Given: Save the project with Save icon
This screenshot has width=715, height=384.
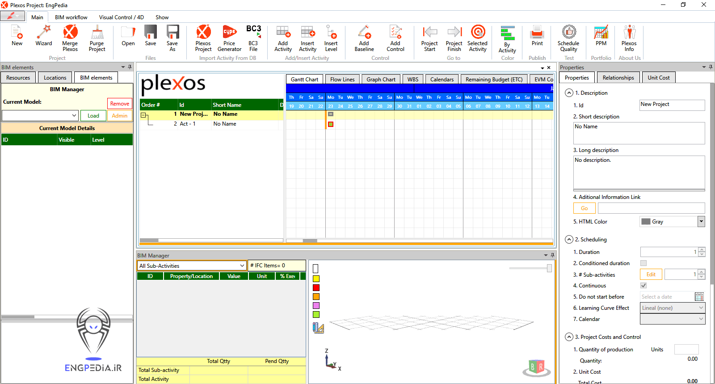Looking at the screenshot, I should click(151, 36).
